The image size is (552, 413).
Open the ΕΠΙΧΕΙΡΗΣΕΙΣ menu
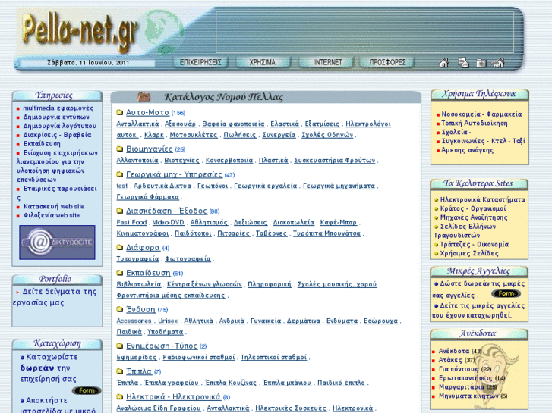(x=200, y=62)
